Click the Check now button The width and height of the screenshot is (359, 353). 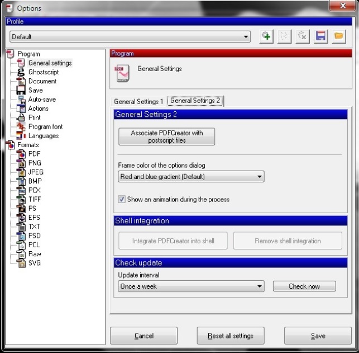(304, 286)
